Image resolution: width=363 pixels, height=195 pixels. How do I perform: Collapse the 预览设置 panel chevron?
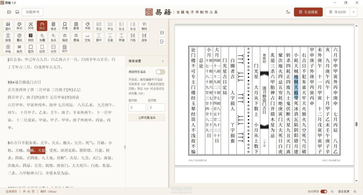click(163, 61)
